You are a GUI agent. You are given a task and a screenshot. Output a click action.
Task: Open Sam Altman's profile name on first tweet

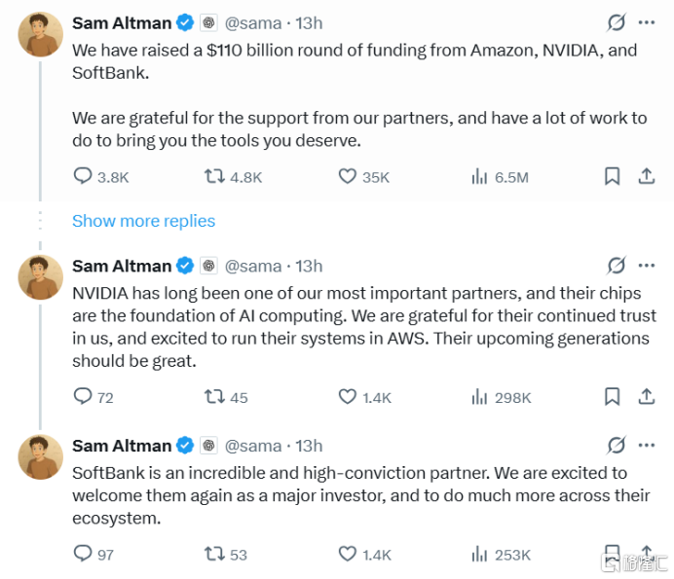coord(122,22)
